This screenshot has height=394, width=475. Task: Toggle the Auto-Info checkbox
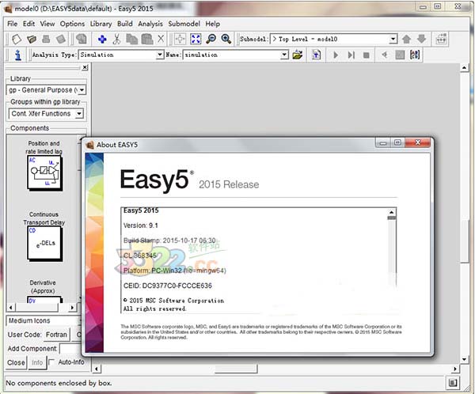tap(51, 362)
